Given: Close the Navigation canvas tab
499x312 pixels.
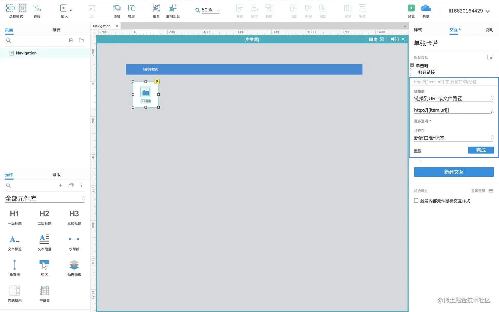Looking at the screenshot, I should point(117,26).
